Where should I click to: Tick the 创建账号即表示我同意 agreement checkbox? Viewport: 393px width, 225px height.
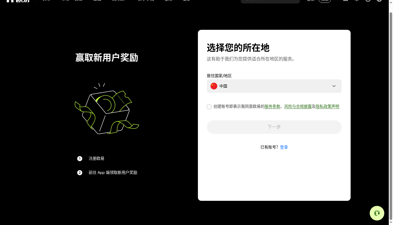[x=209, y=107]
